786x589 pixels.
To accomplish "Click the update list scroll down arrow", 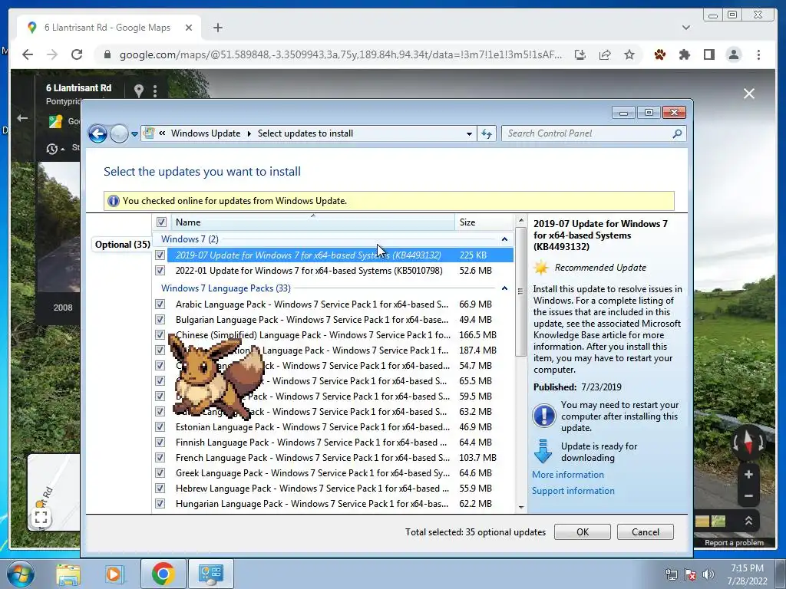I will [x=521, y=508].
